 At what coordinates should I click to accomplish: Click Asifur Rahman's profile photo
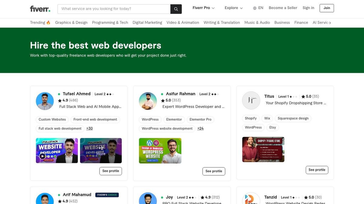(148, 101)
